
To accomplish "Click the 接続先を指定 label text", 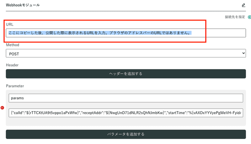I will pos(235,17).
